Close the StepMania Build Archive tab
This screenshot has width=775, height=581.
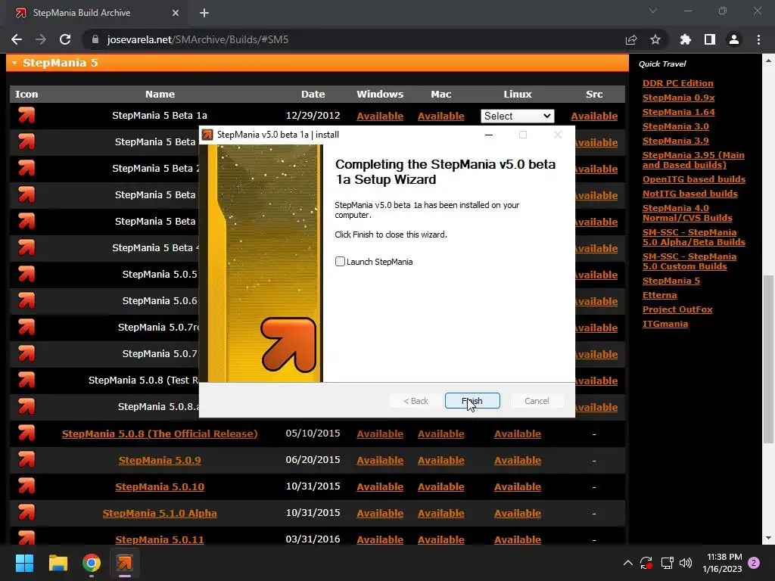pos(176,13)
